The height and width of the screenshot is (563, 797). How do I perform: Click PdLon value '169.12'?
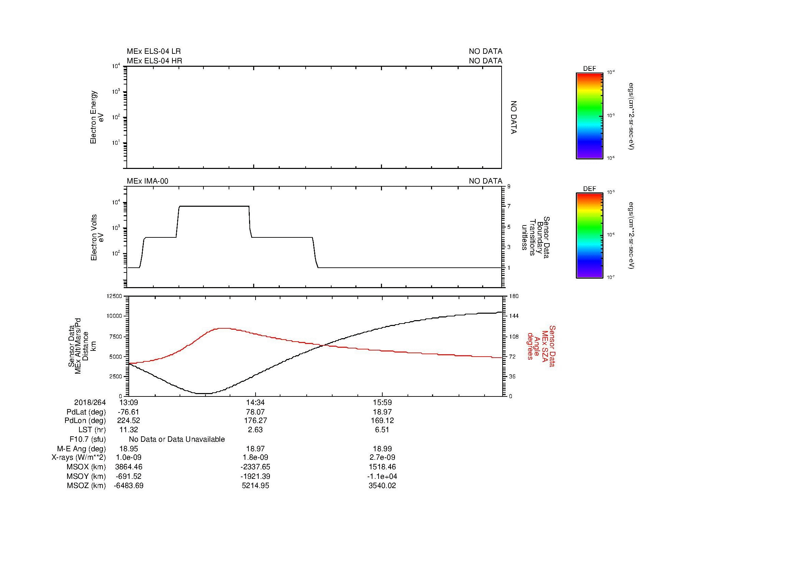(382, 421)
